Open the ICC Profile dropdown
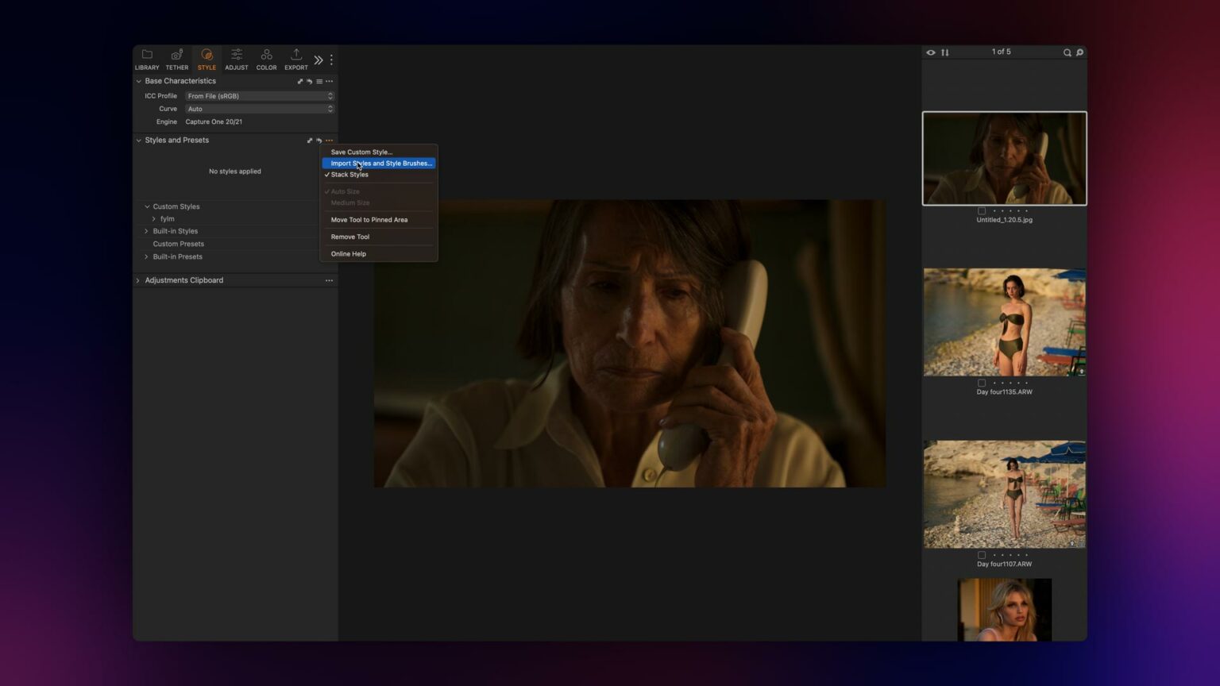This screenshot has width=1220, height=686. coord(258,95)
